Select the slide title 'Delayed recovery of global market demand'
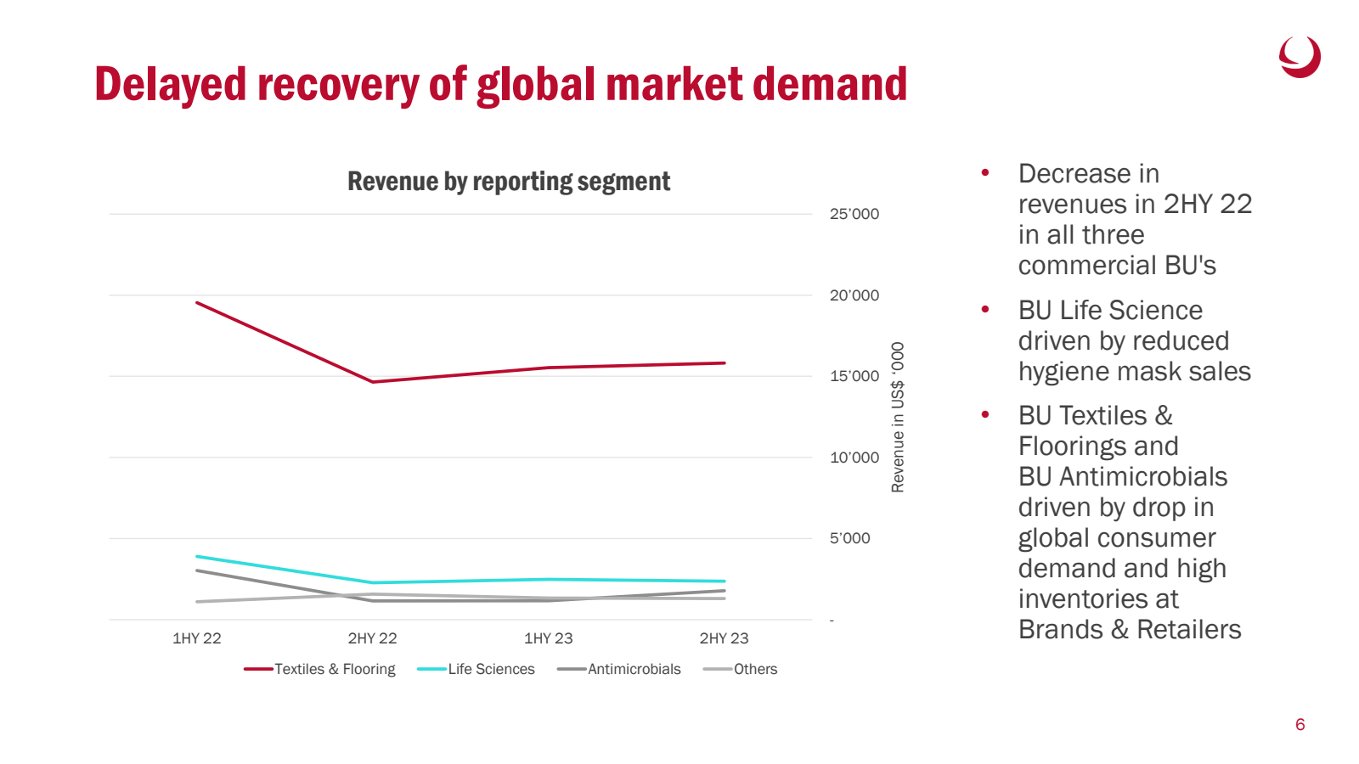Image resolution: width=1359 pixels, height=764 pixels. [501, 84]
